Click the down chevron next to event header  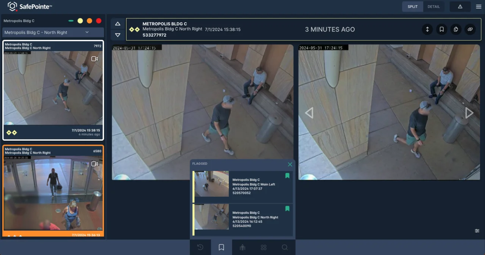pyautogui.click(x=117, y=35)
